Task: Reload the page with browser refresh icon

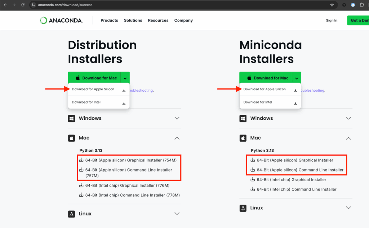Action: click(23, 5)
